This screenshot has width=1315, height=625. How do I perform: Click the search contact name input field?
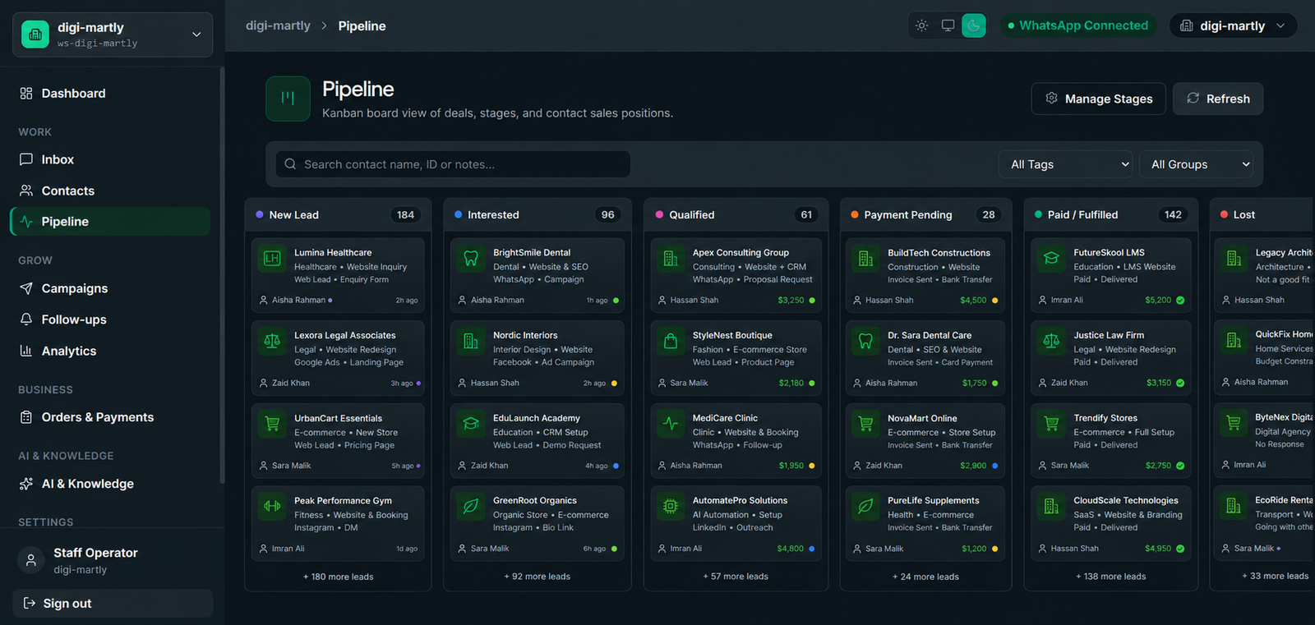pos(453,164)
